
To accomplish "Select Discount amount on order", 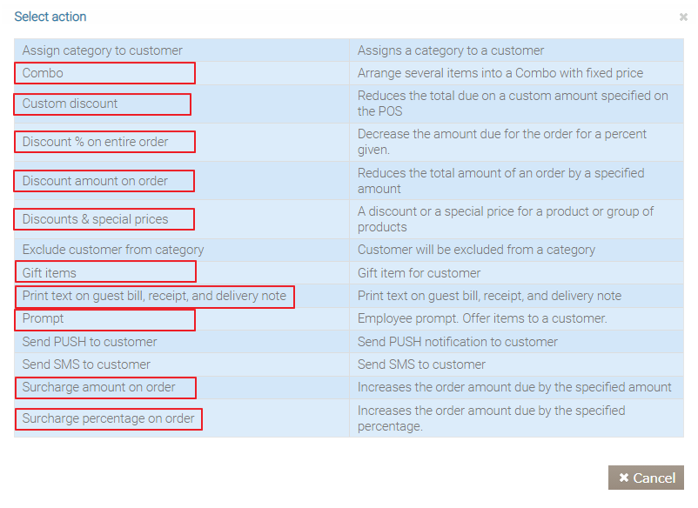I will pos(96,181).
